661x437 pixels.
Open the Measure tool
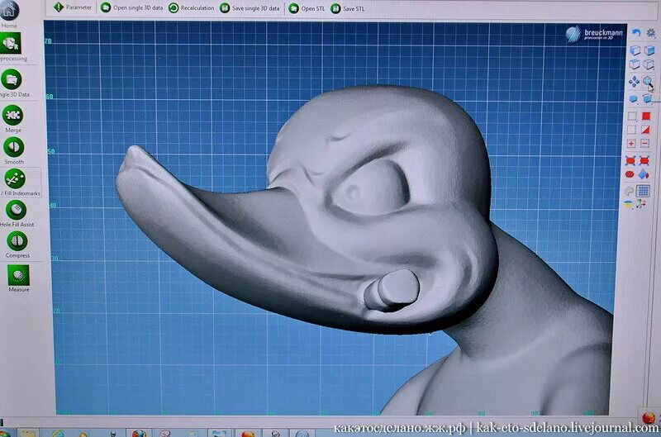click(18, 275)
